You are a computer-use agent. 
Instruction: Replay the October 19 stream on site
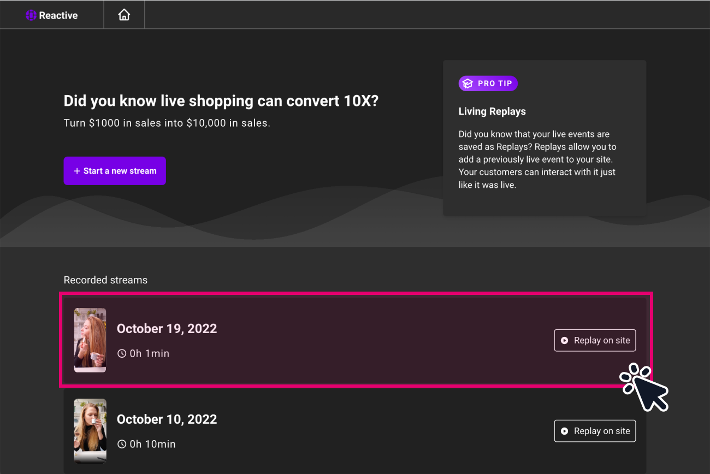pyautogui.click(x=595, y=340)
